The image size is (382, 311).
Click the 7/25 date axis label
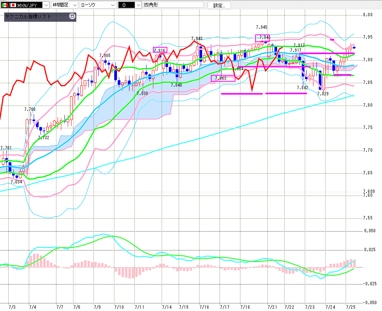[x=351, y=307]
